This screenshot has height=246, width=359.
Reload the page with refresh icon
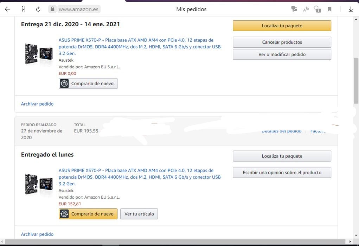(x=38, y=9)
